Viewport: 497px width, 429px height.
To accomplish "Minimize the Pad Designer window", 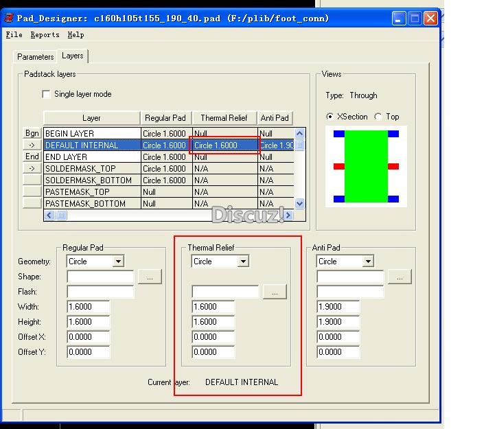I will coord(398,19).
